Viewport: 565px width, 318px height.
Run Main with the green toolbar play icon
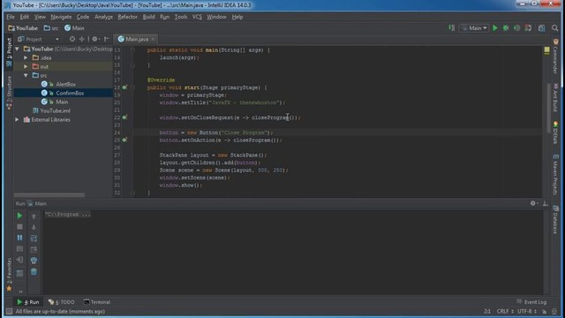click(x=495, y=27)
